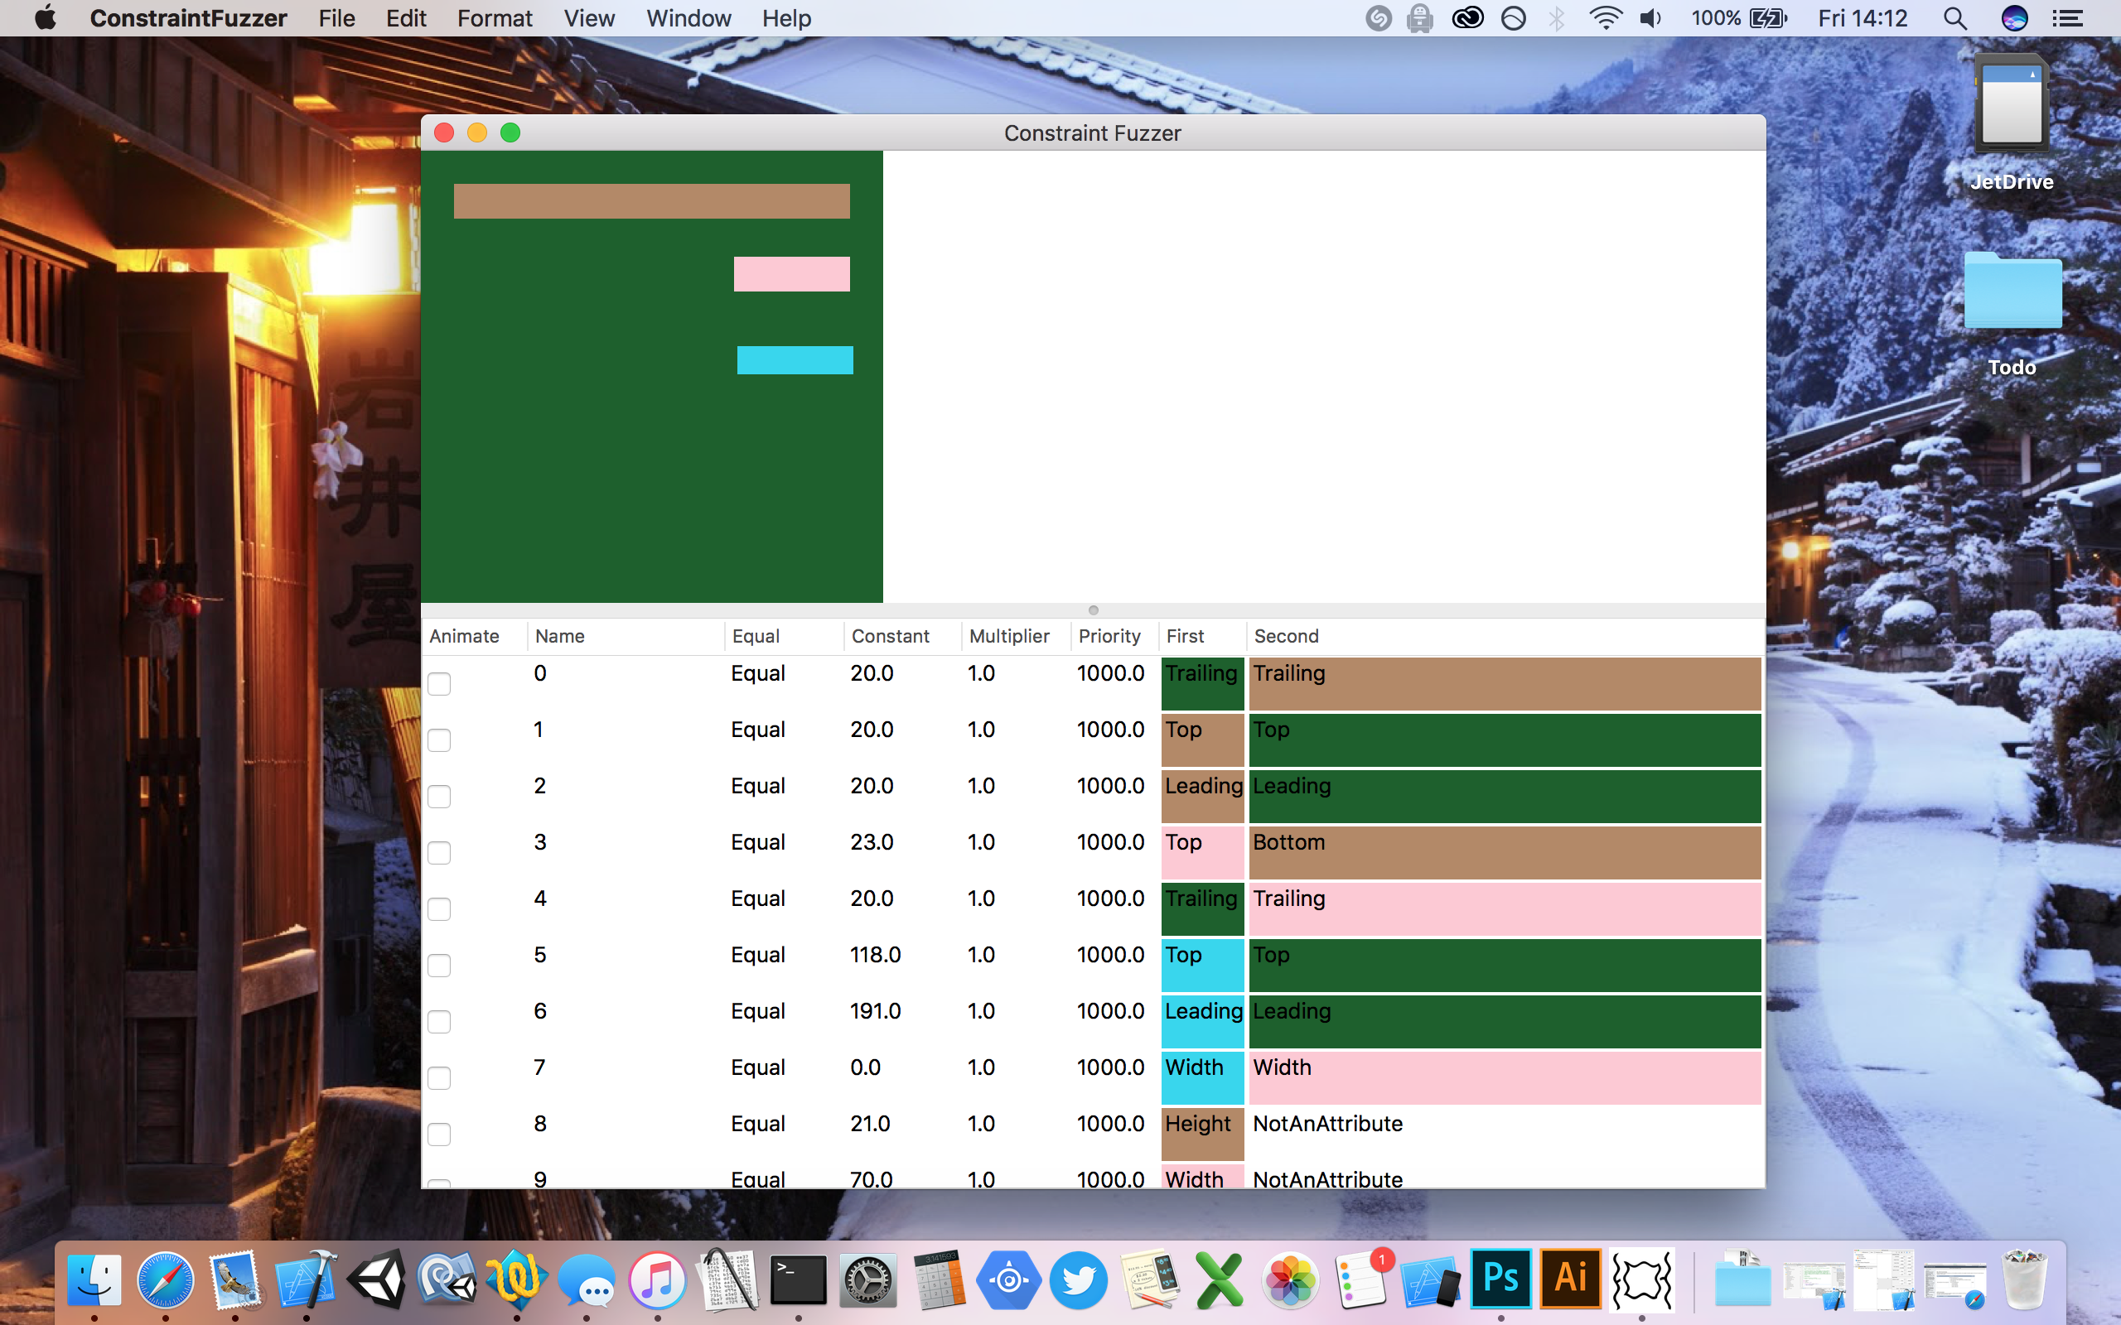The width and height of the screenshot is (2121, 1325).
Task: Launch Illustrator in the dock
Action: coord(1571,1279)
